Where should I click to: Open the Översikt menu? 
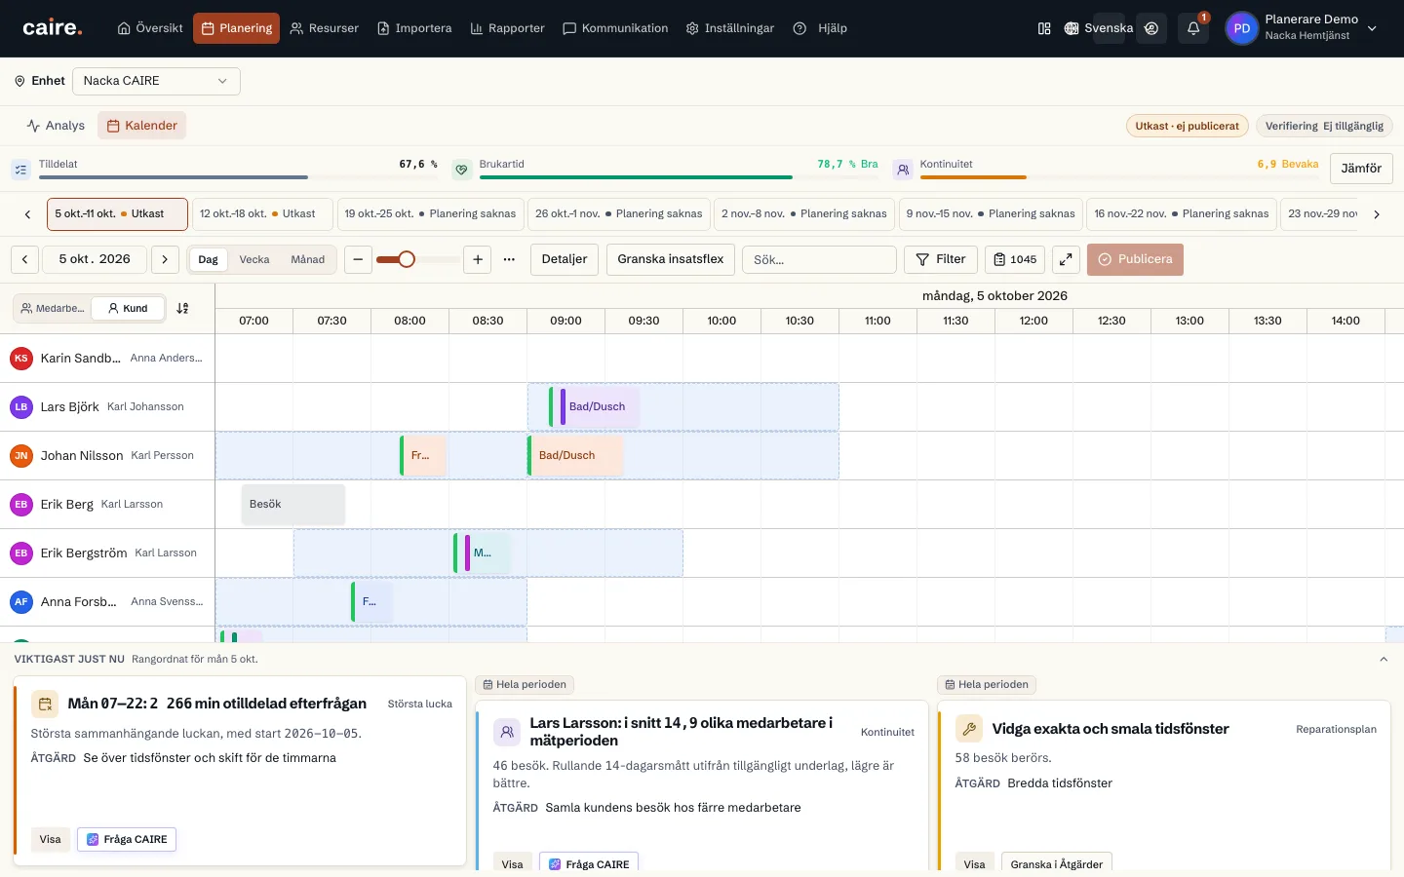[x=150, y=28]
